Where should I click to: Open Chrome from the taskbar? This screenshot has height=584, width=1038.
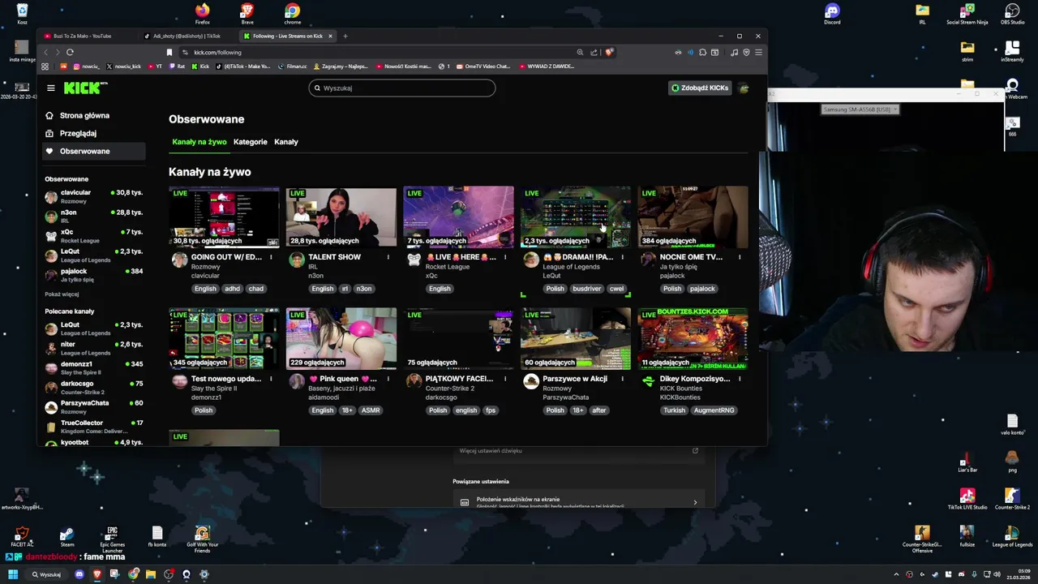pos(133,574)
